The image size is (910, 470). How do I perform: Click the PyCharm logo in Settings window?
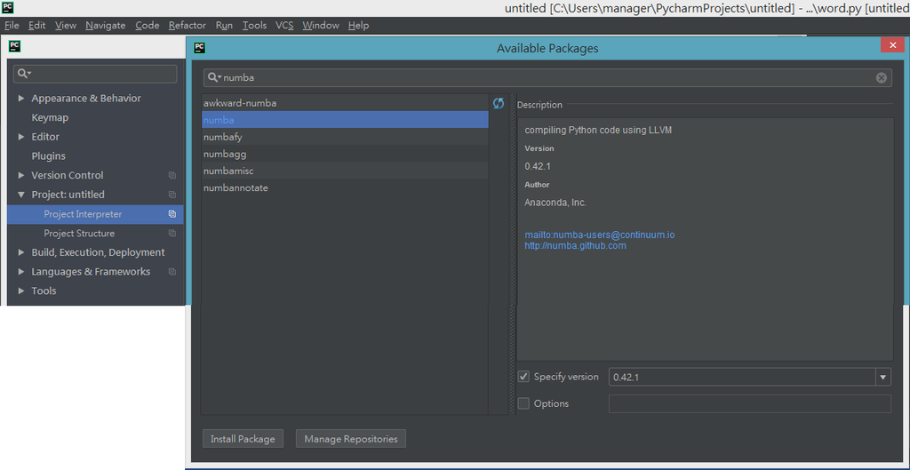coord(15,46)
